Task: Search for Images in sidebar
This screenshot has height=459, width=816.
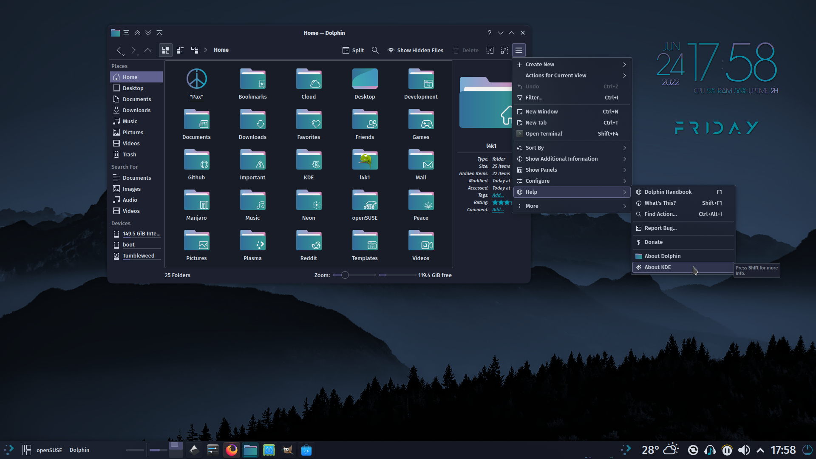Action: click(136, 189)
